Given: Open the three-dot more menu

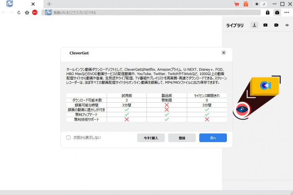Looking at the screenshot, I should tap(287, 13).
